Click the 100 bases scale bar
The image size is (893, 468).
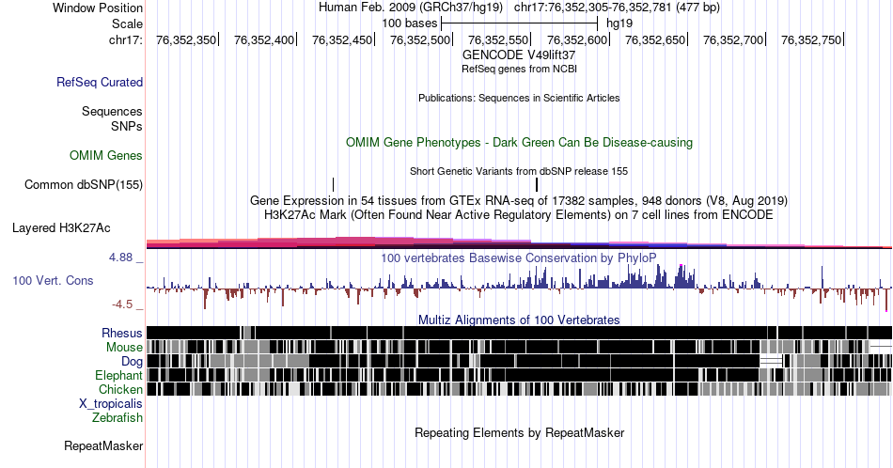coord(519,23)
